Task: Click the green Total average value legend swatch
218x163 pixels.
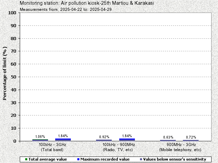Action: (x=26, y=159)
